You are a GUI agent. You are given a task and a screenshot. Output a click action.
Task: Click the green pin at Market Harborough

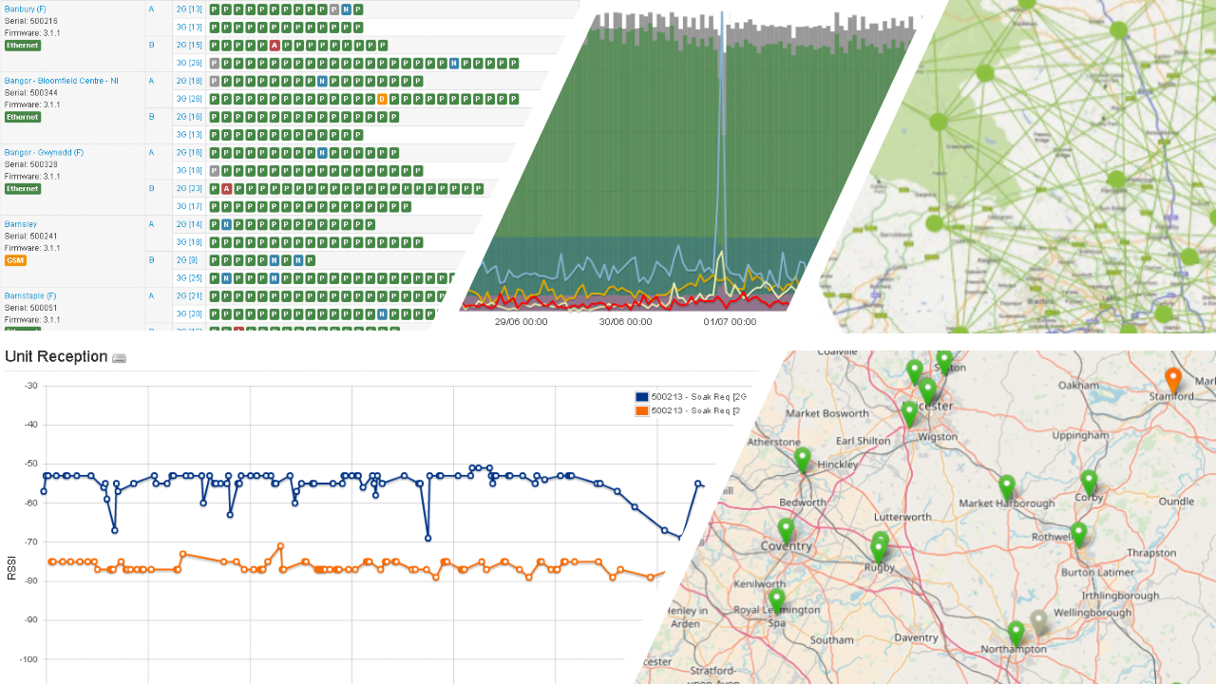1007,487
